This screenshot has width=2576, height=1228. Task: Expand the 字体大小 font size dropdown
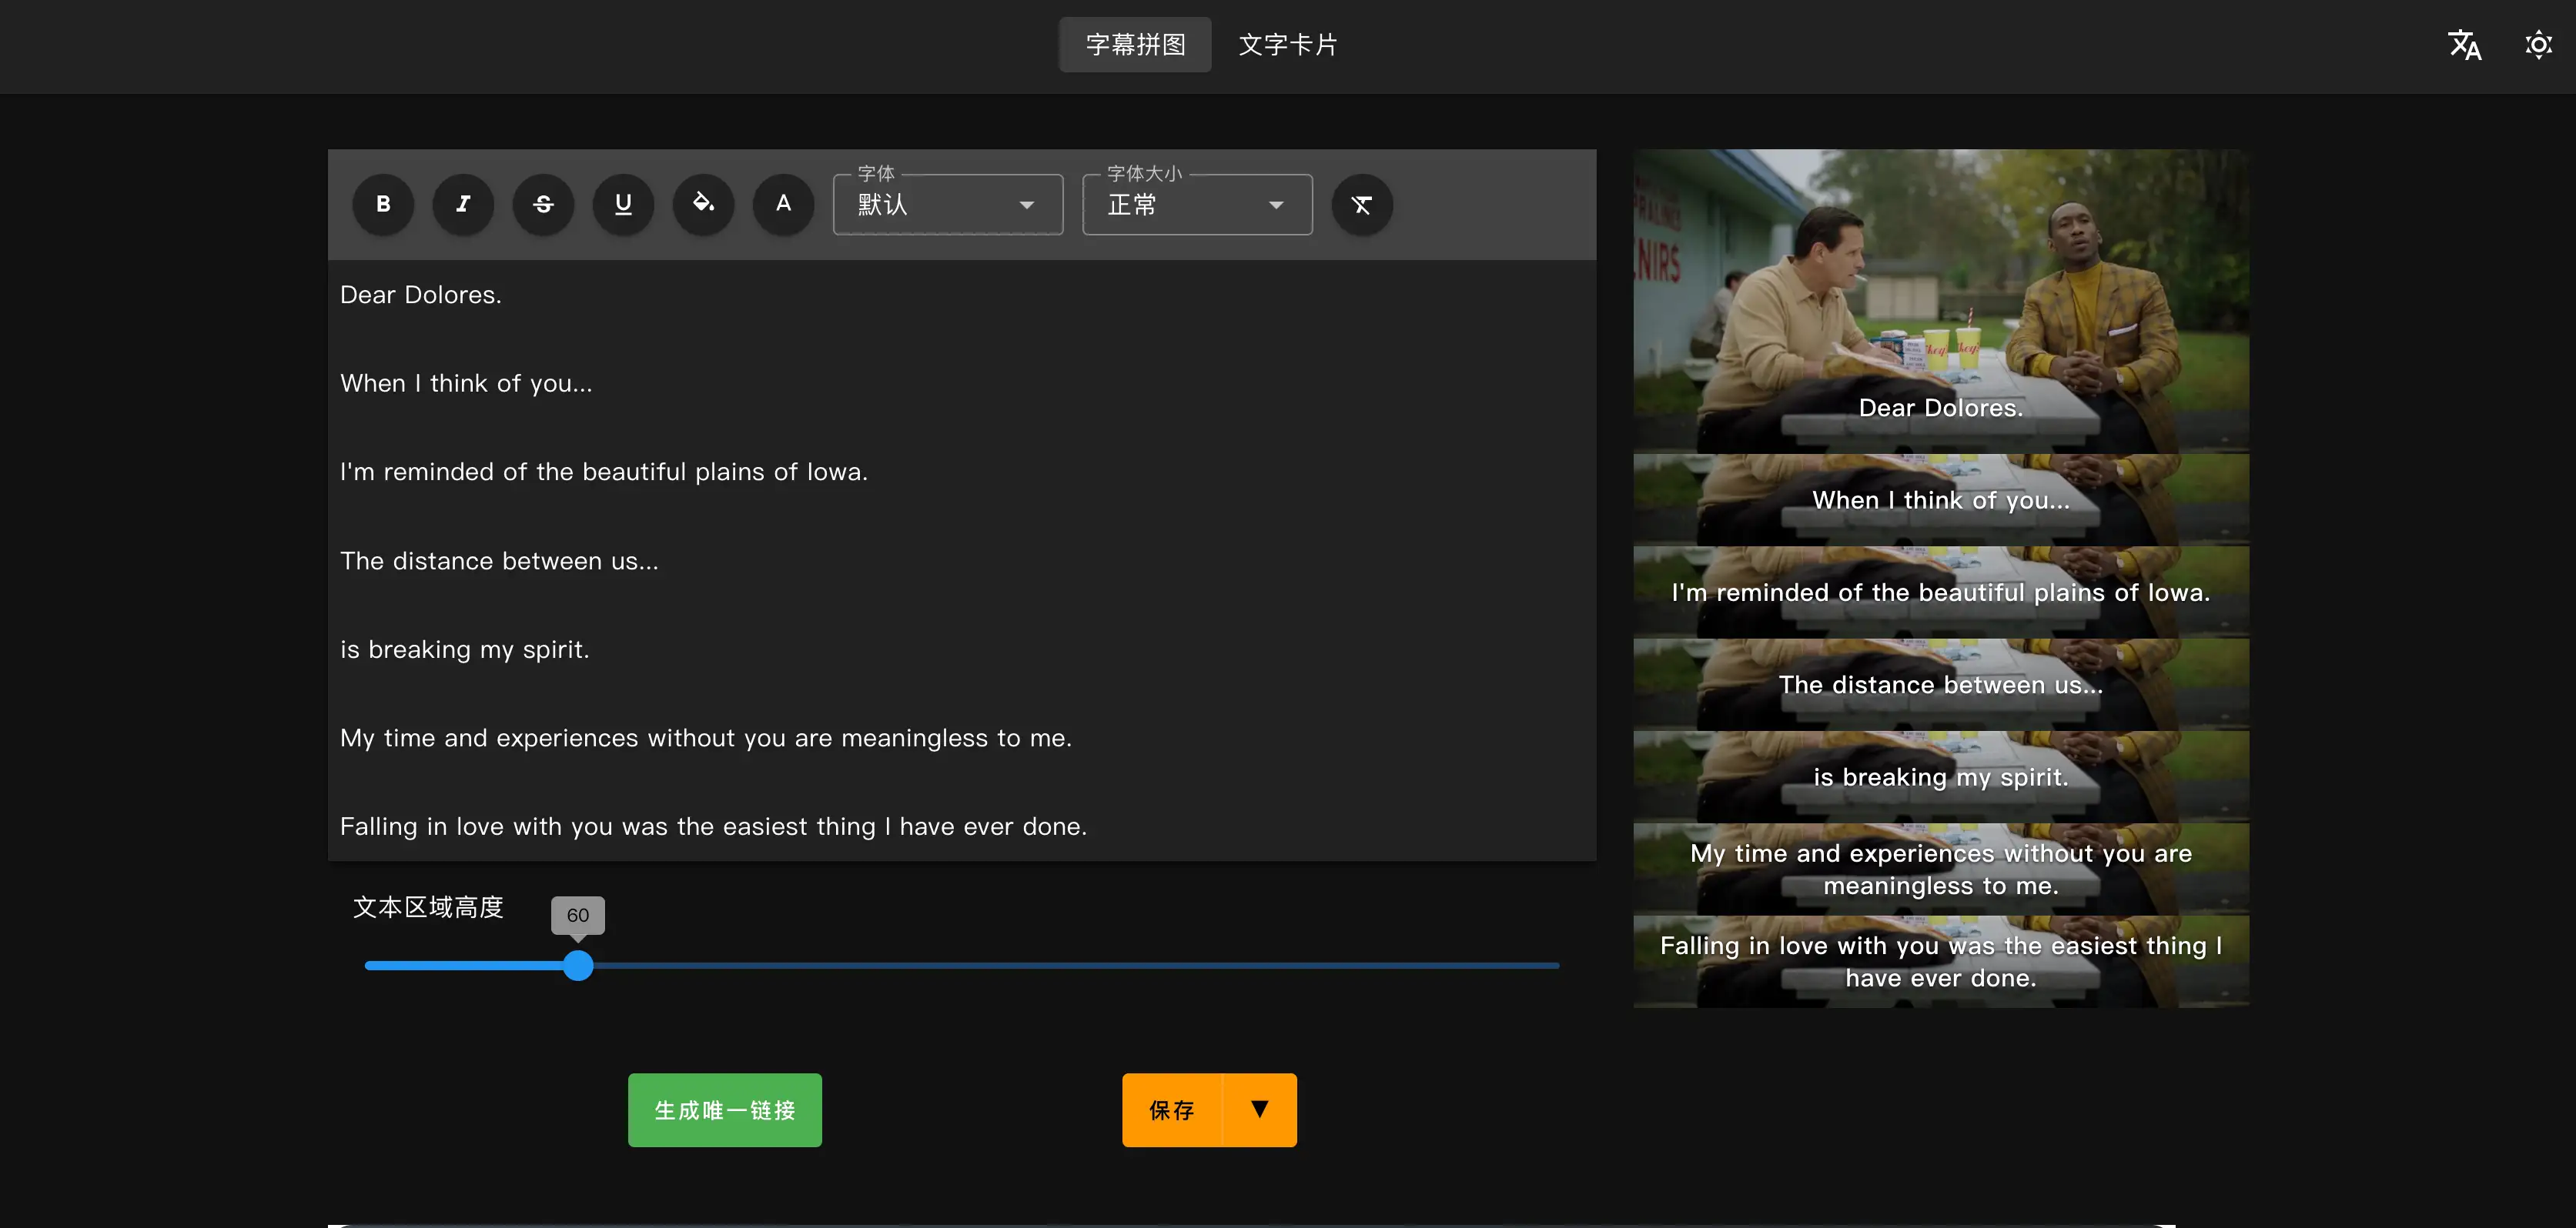click(1196, 205)
